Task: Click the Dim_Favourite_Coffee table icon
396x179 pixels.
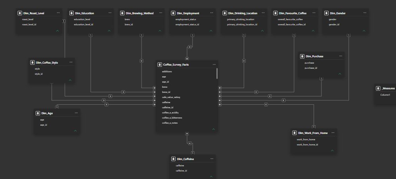Action: [275, 13]
